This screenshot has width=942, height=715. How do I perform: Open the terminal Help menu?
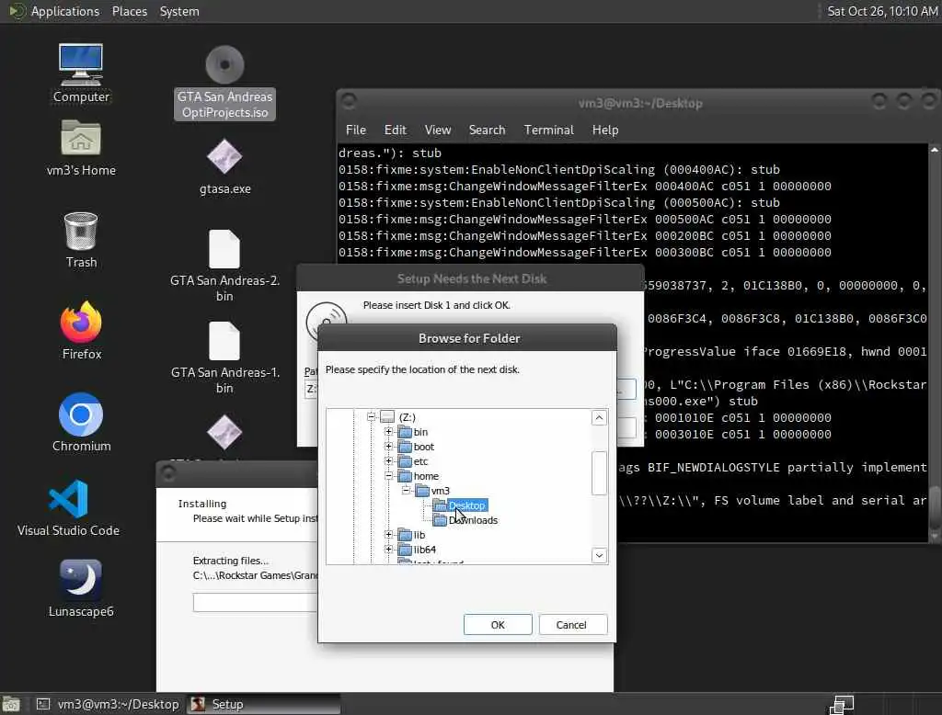[605, 130]
